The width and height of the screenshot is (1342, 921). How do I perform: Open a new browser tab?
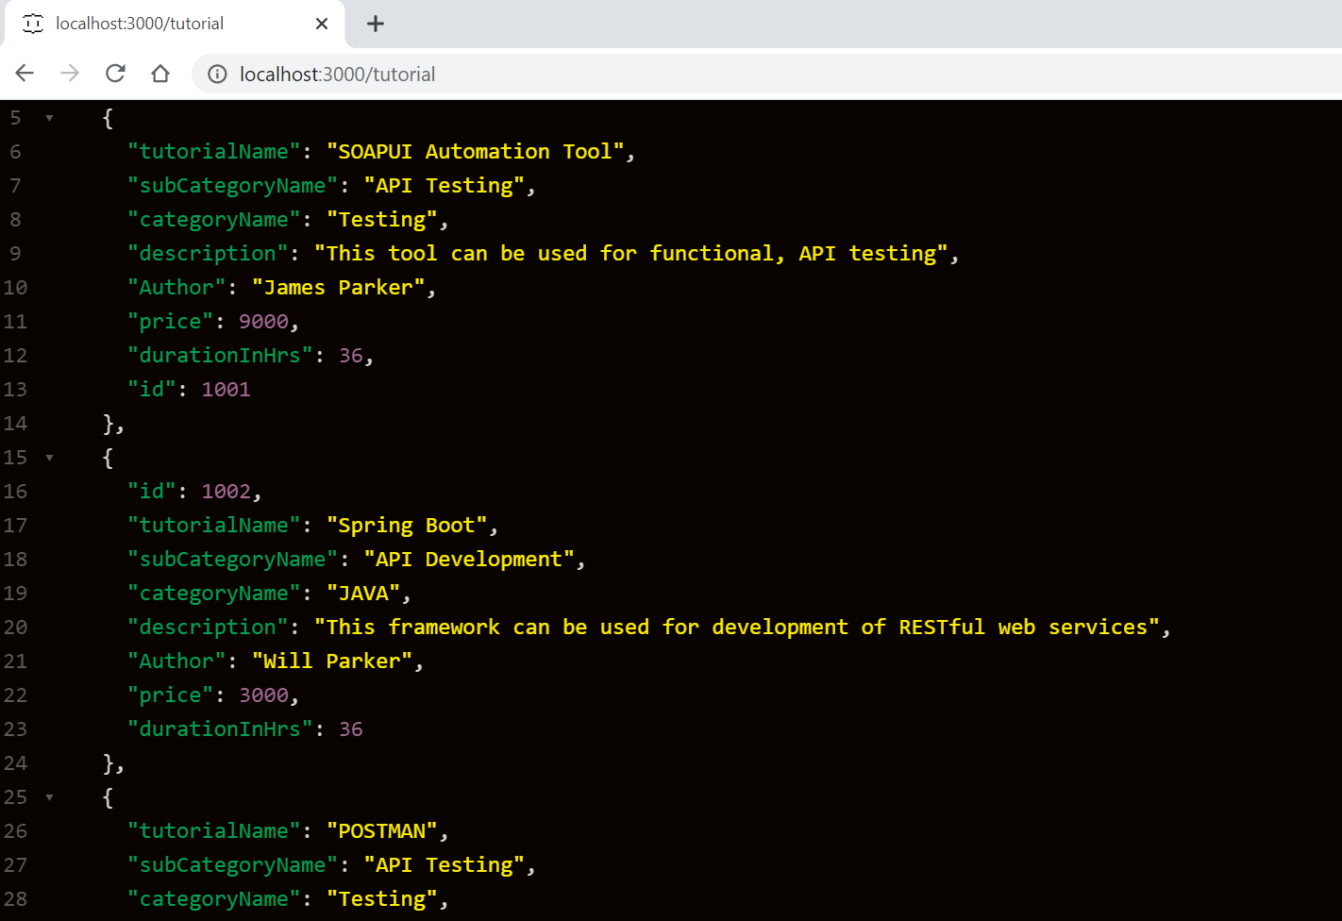(376, 24)
